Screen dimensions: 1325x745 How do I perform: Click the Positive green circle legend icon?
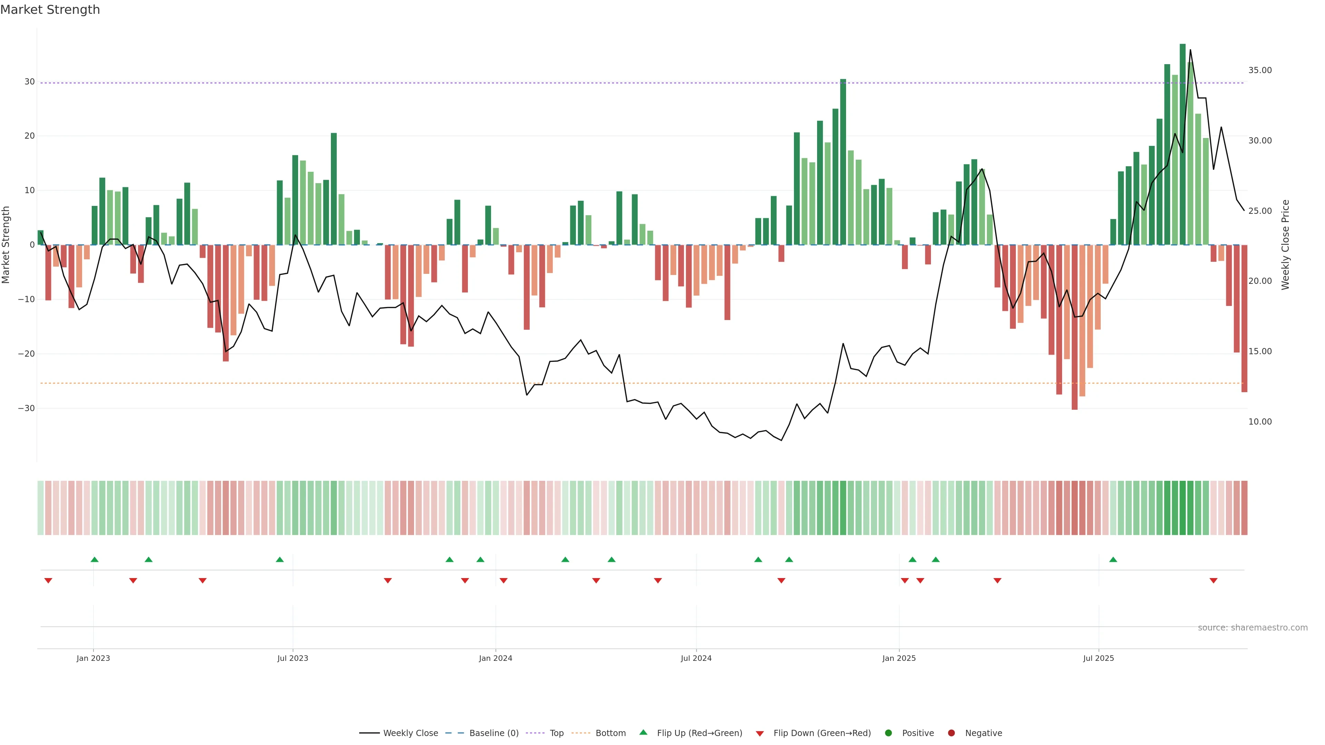click(x=888, y=733)
